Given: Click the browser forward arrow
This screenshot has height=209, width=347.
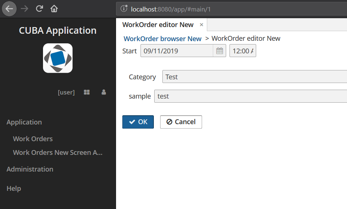Looking at the screenshot, I should 24,9.
